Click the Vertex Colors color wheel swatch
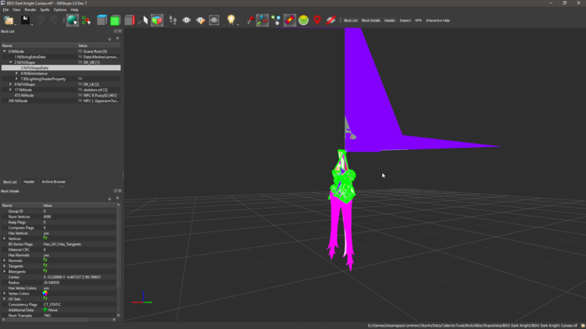 pos(45,294)
